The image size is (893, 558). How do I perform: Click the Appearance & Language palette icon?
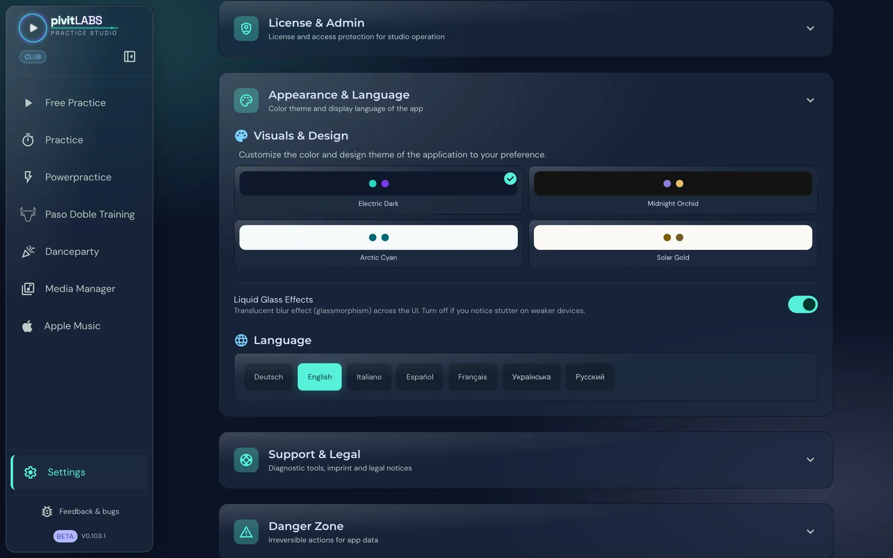click(x=246, y=101)
